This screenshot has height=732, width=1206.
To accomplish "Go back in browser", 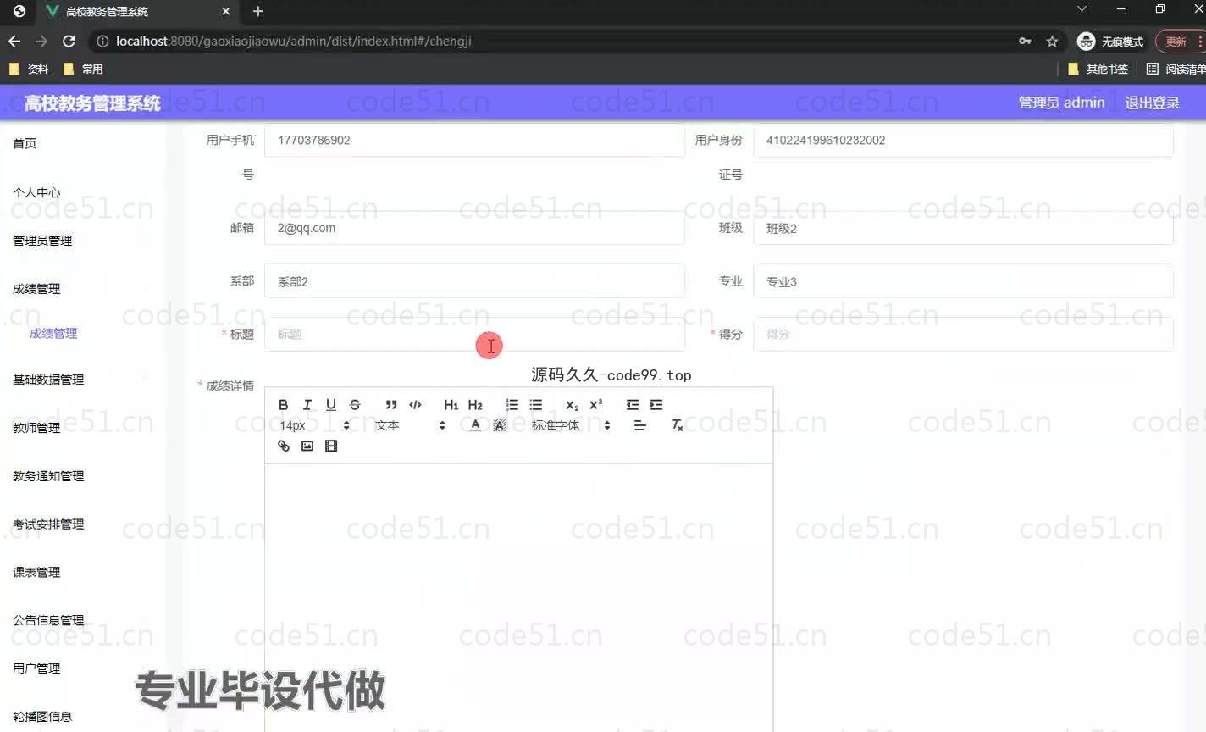I will click(x=14, y=41).
